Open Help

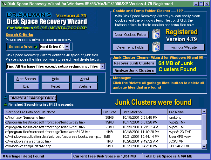click(x=55, y=79)
